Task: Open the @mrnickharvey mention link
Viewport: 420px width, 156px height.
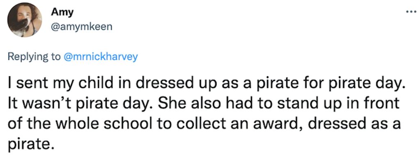Action: pyautogui.click(x=101, y=57)
